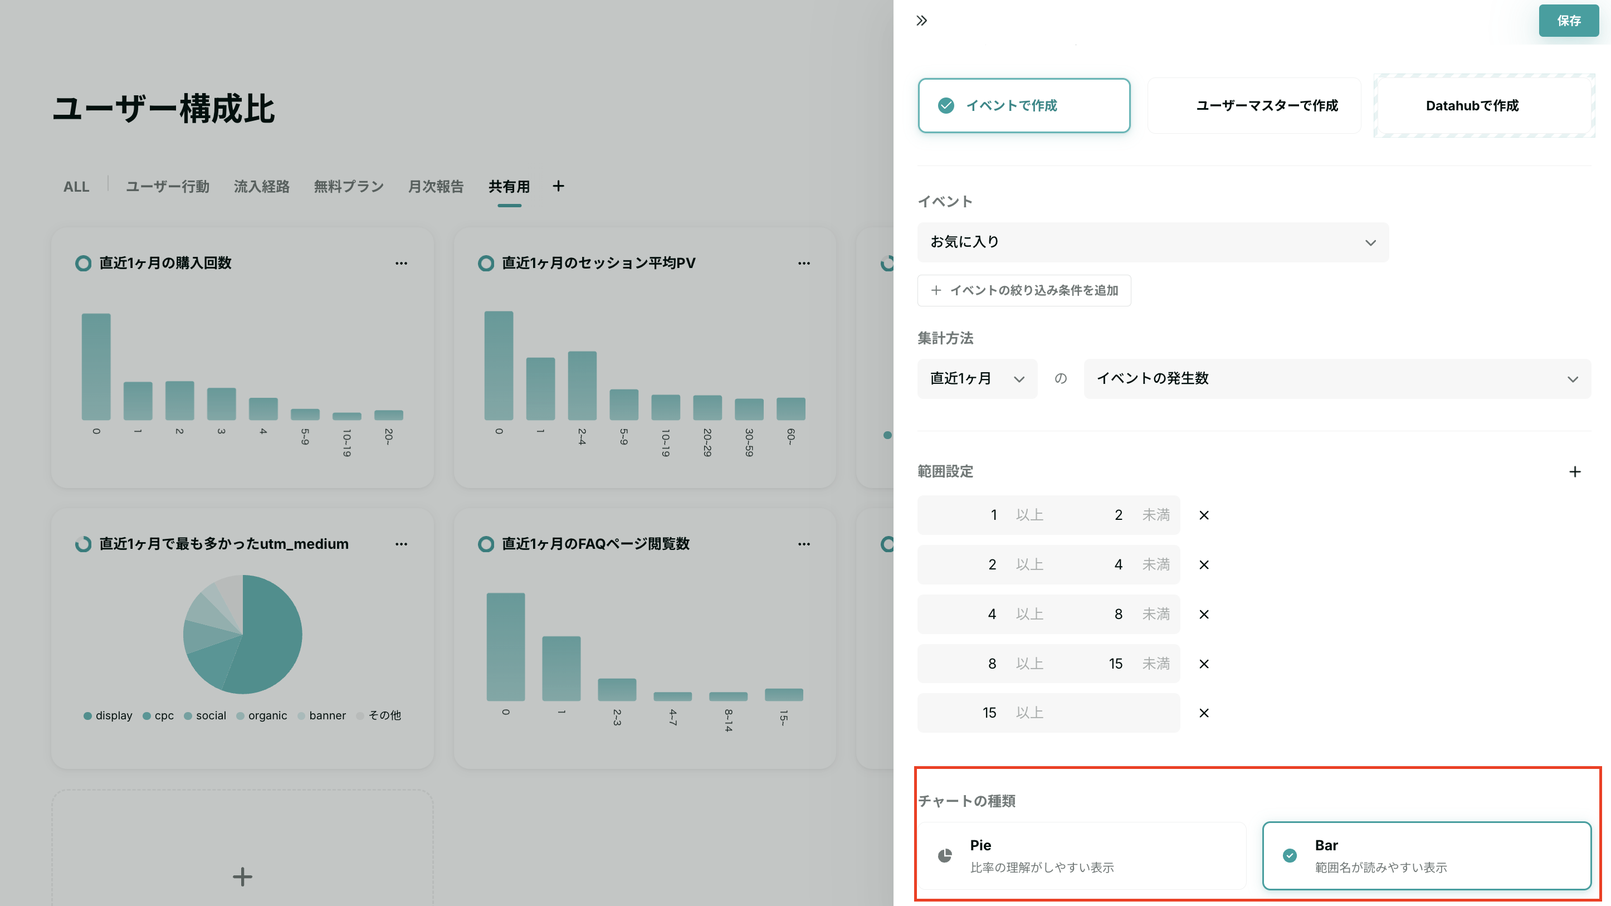Click the 保存 save button
The image size is (1611, 906).
point(1569,21)
